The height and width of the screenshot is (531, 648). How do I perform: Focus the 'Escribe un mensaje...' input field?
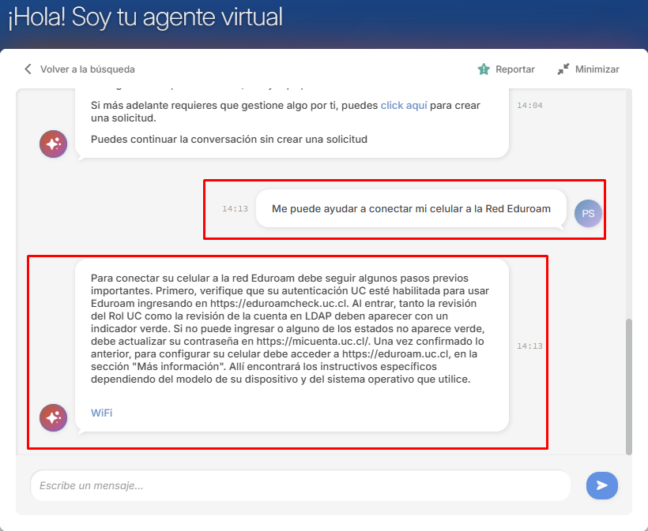tap(300, 486)
